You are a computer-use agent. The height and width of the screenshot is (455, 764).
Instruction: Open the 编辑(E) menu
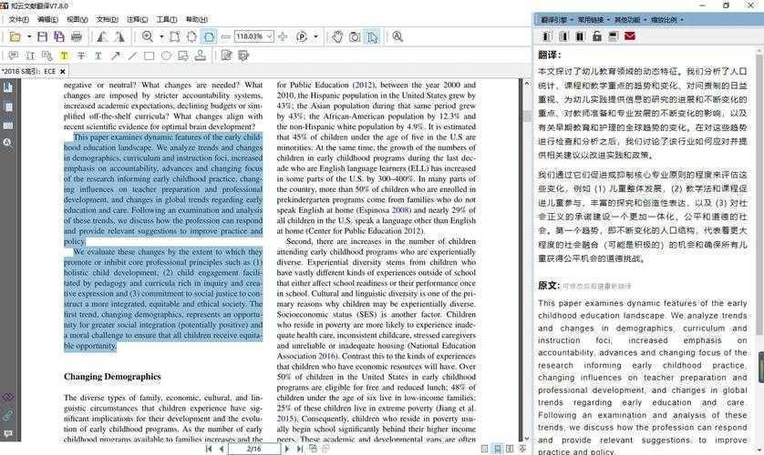coord(47,19)
